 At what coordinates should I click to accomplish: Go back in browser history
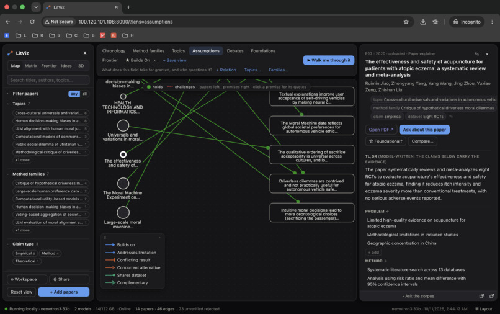point(8,22)
